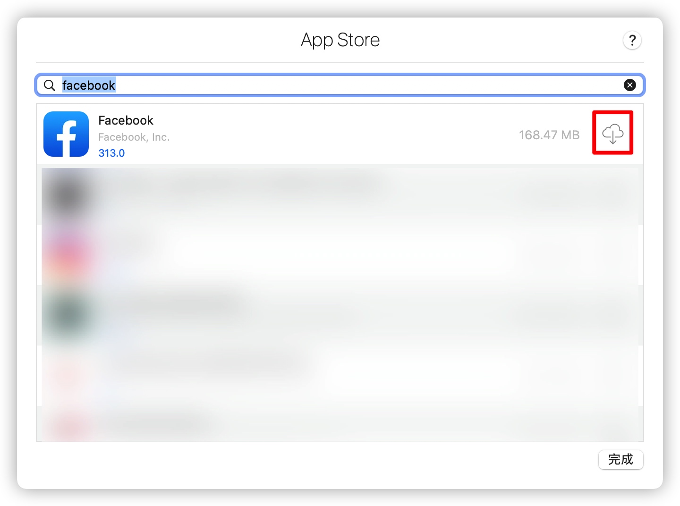Select the Facebook app icon
Image resolution: width=680 pixels, height=506 pixels.
[66, 134]
